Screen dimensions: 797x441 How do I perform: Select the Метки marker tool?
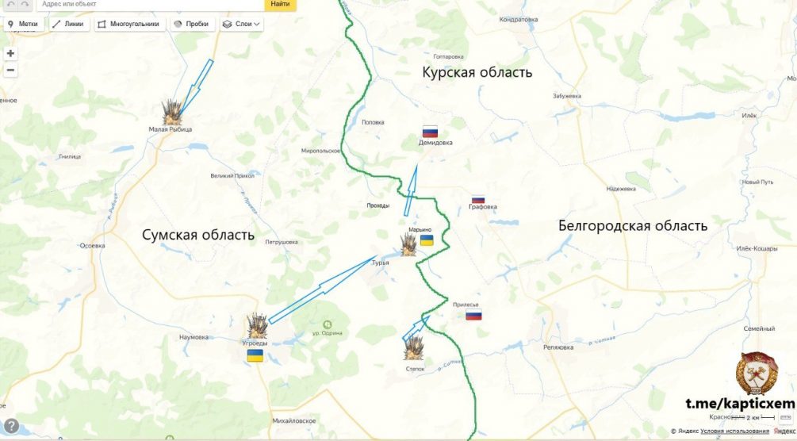pyautogui.click(x=23, y=24)
